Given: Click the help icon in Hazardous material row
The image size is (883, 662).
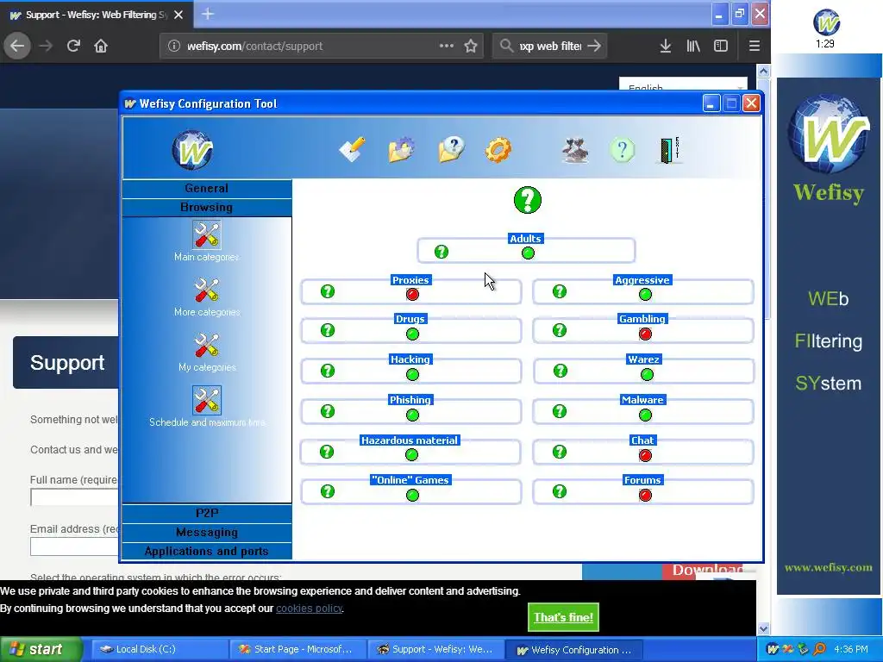Looking at the screenshot, I should tap(327, 452).
